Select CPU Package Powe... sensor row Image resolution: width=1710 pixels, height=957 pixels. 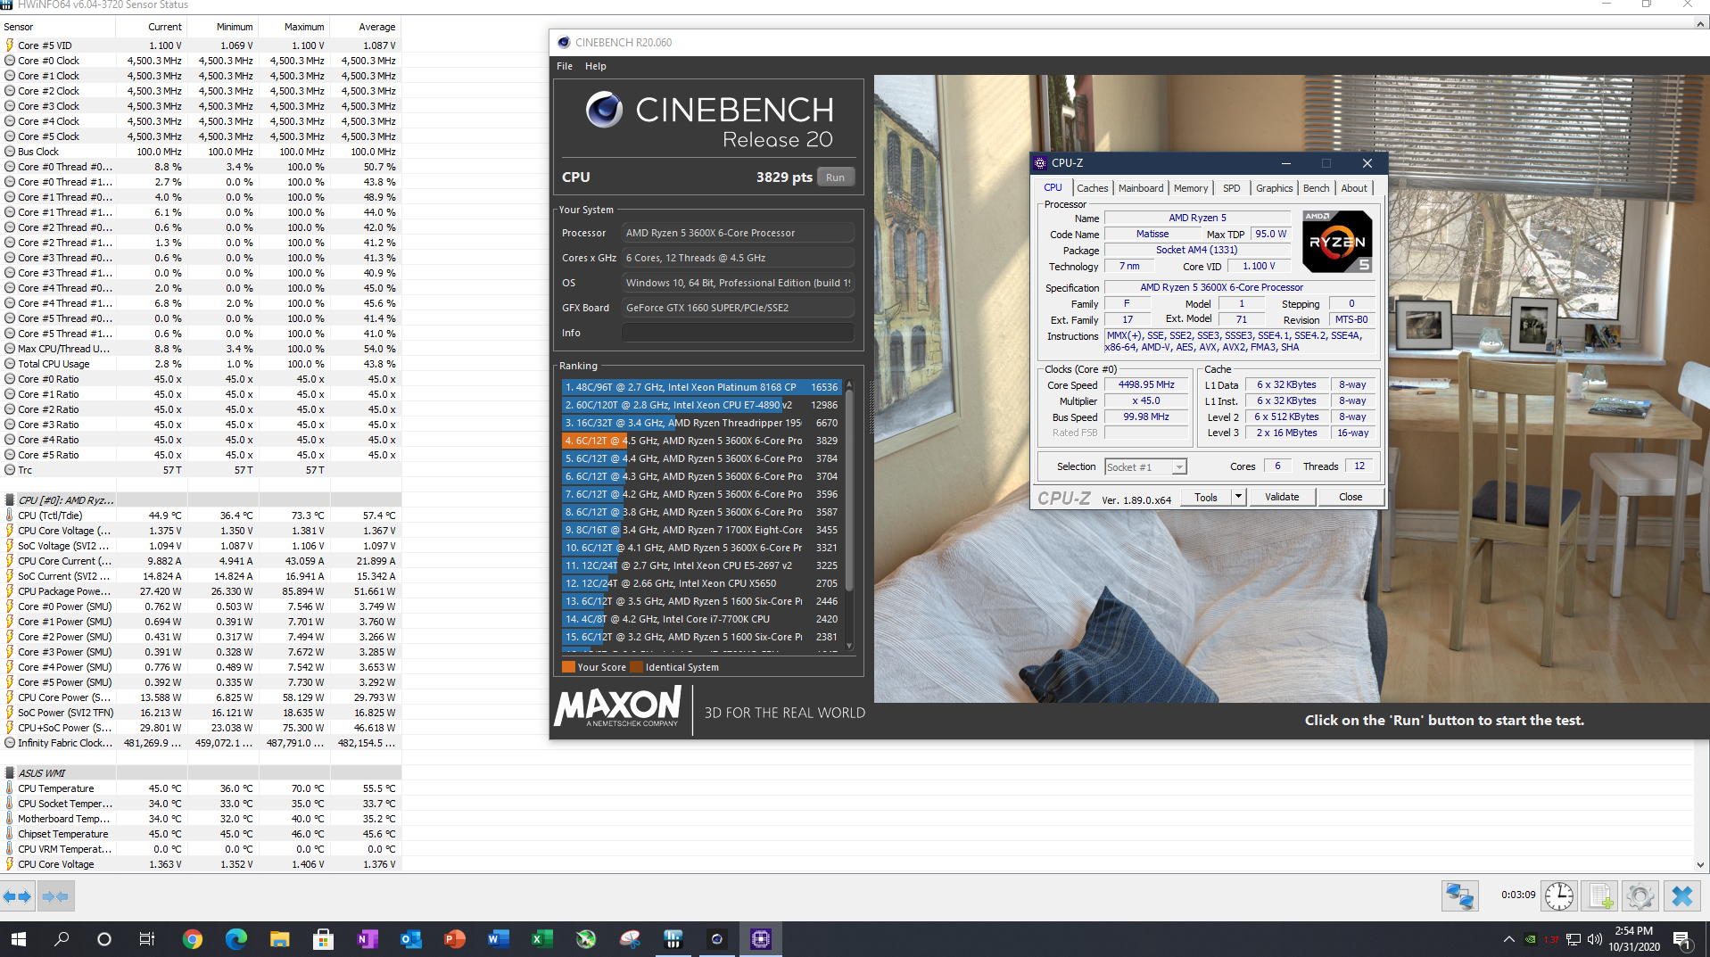201,591
